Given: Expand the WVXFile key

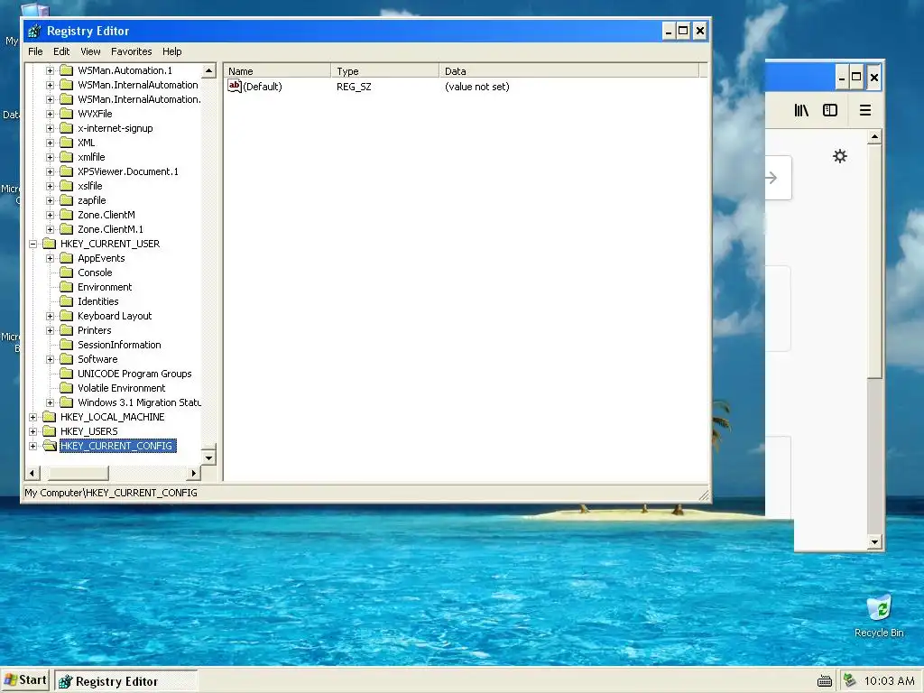Looking at the screenshot, I should pyautogui.click(x=51, y=114).
